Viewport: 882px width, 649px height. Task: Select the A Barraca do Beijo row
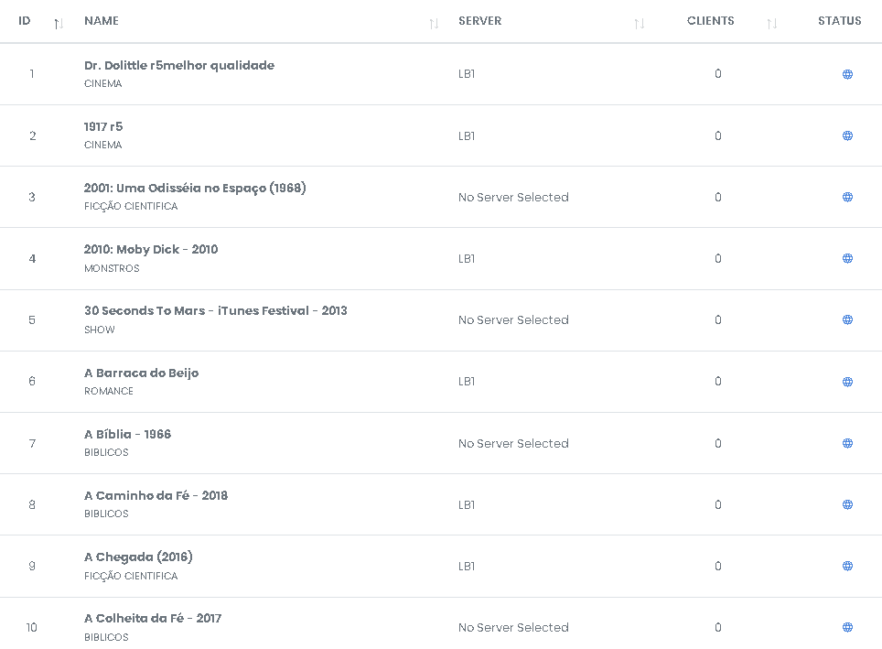pyautogui.click(x=441, y=382)
